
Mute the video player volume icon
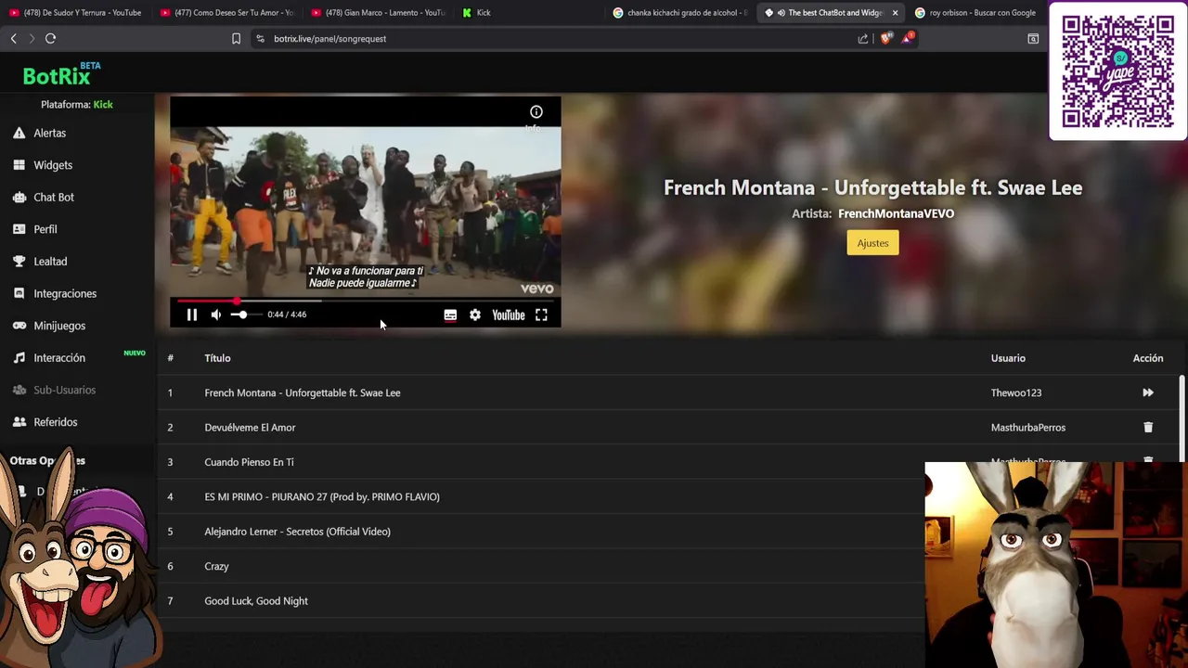pyautogui.click(x=216, y=315)
